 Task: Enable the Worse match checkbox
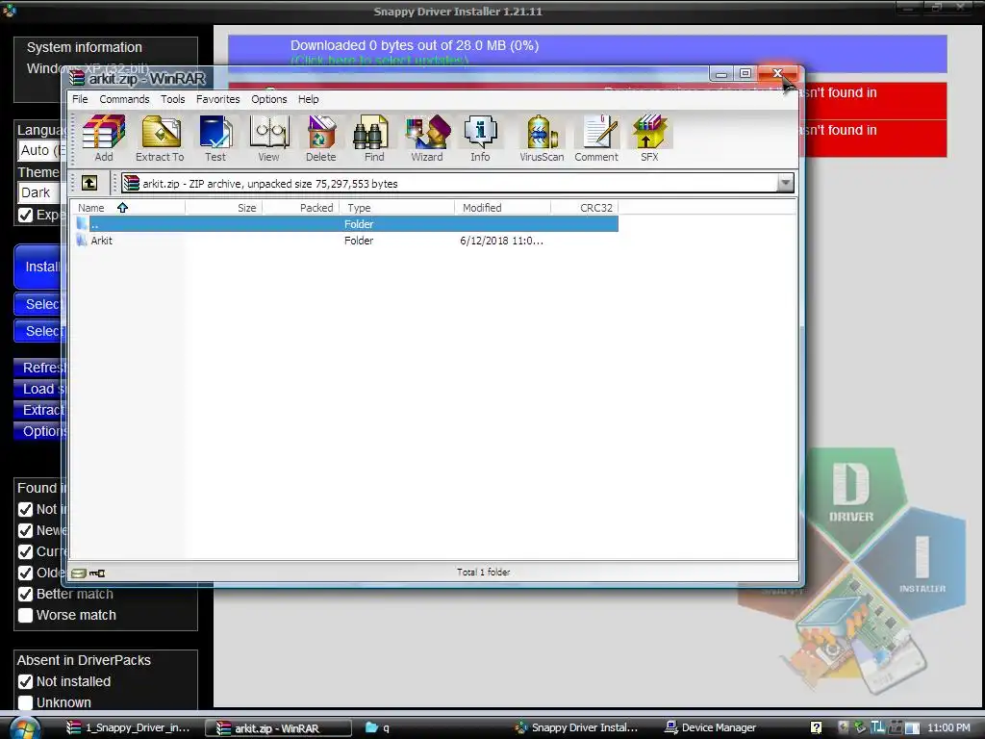(x=25, y=615)
